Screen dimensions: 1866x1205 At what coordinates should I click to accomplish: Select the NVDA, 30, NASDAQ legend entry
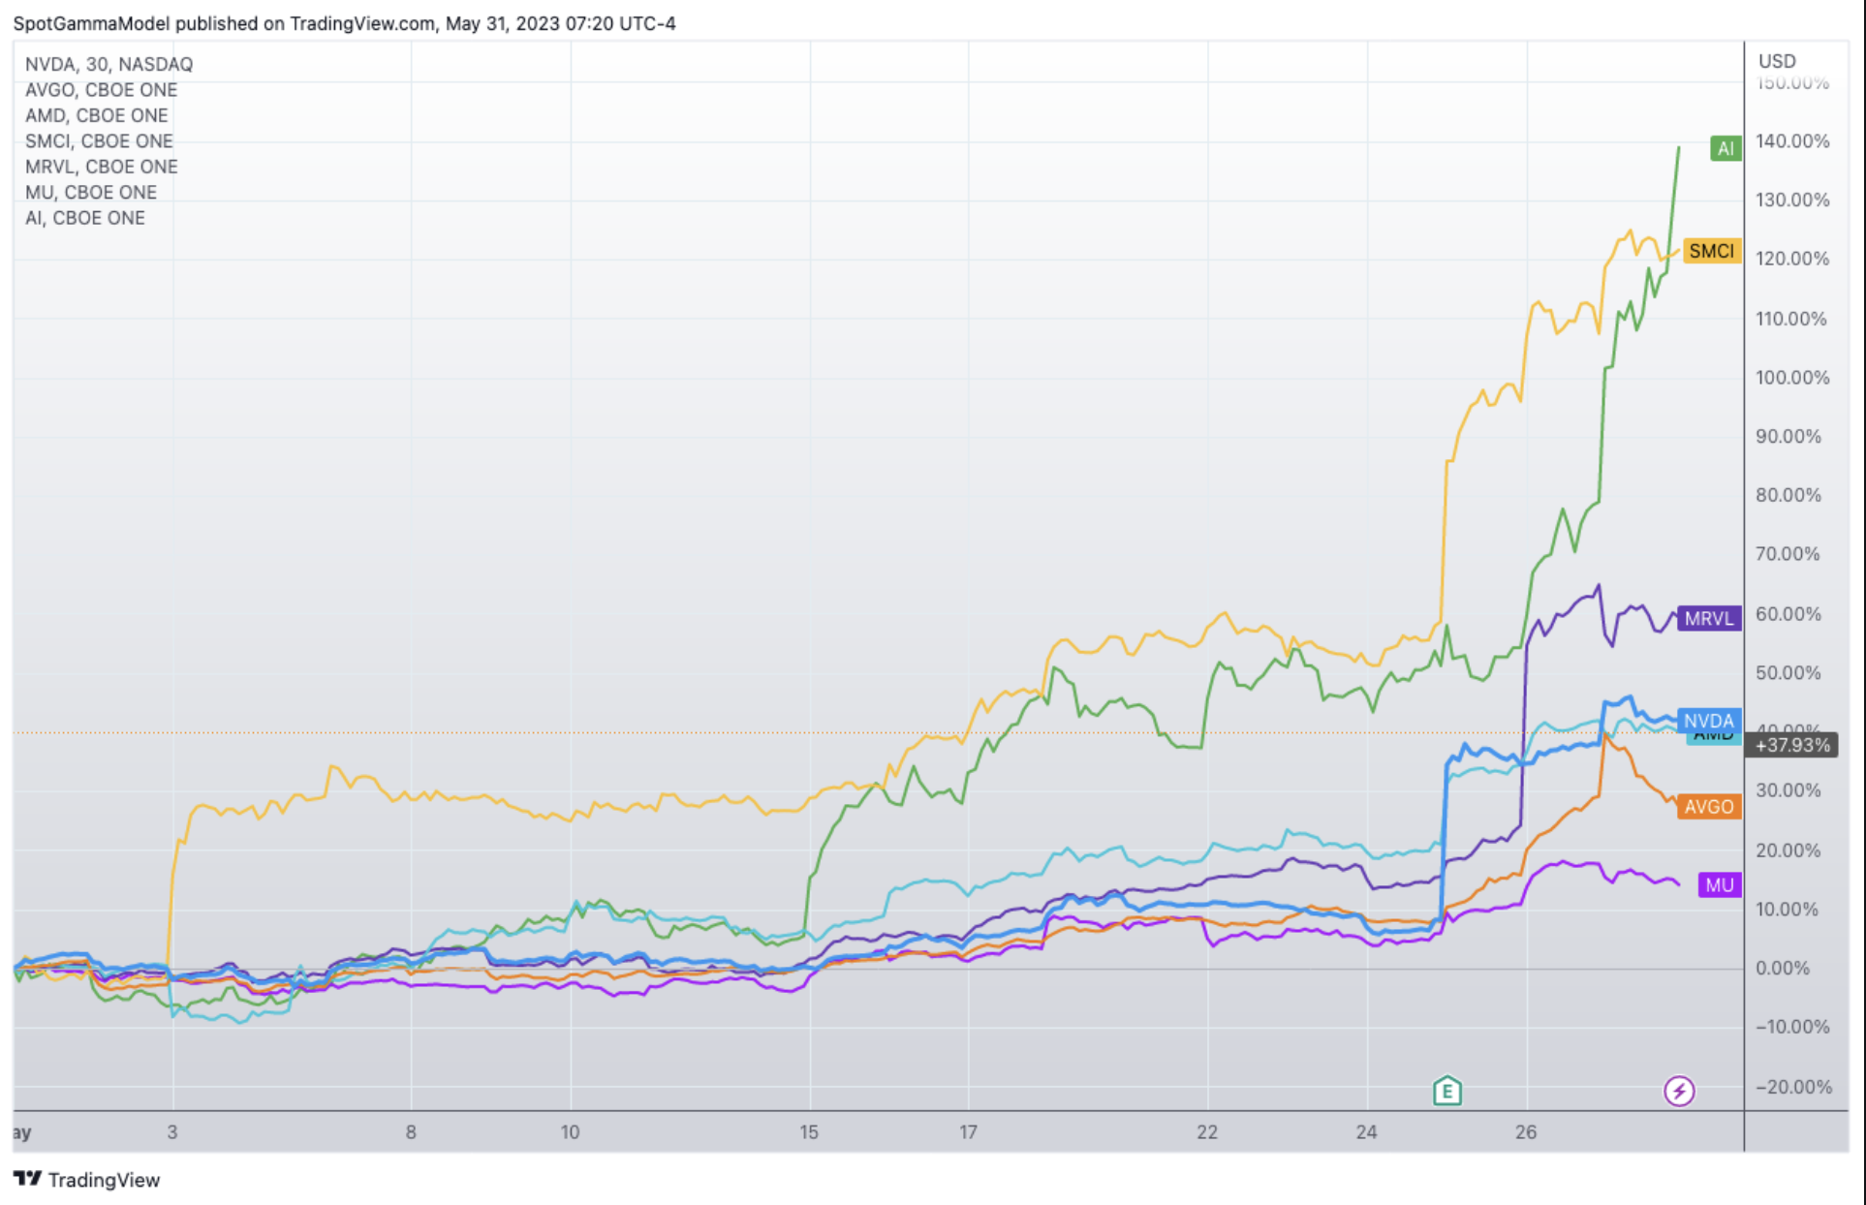pyautogui.click(x=109, y=64)
